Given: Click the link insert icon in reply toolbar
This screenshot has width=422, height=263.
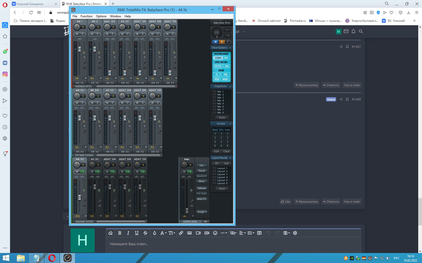Looking at the screenshot, I should coord(181,233).
